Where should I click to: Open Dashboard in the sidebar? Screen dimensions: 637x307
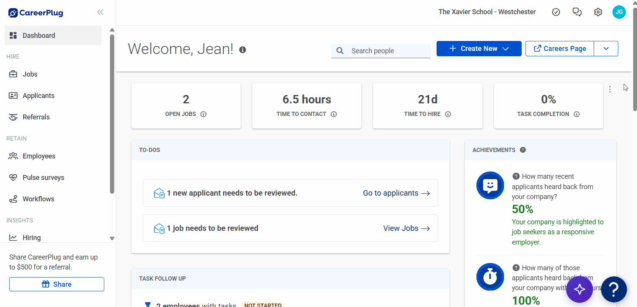(53, 36)
